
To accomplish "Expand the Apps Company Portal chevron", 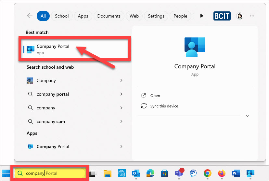I will coord(121,146).
